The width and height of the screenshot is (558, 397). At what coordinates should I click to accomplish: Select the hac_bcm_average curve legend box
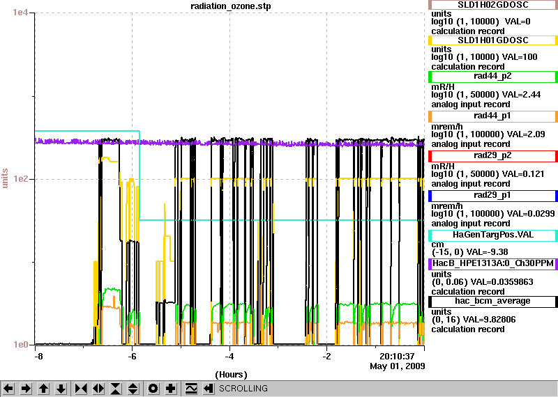coord(493,302)
